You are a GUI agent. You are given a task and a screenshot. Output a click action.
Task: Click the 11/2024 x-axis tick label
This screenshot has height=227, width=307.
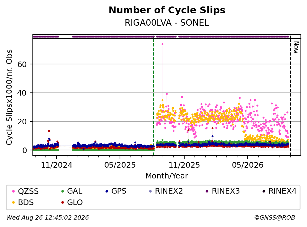[57, 165]
